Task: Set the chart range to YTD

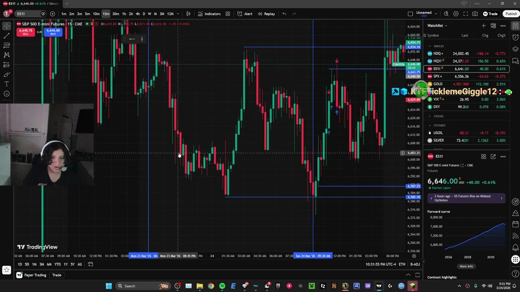Action: [x=57, y=264]
